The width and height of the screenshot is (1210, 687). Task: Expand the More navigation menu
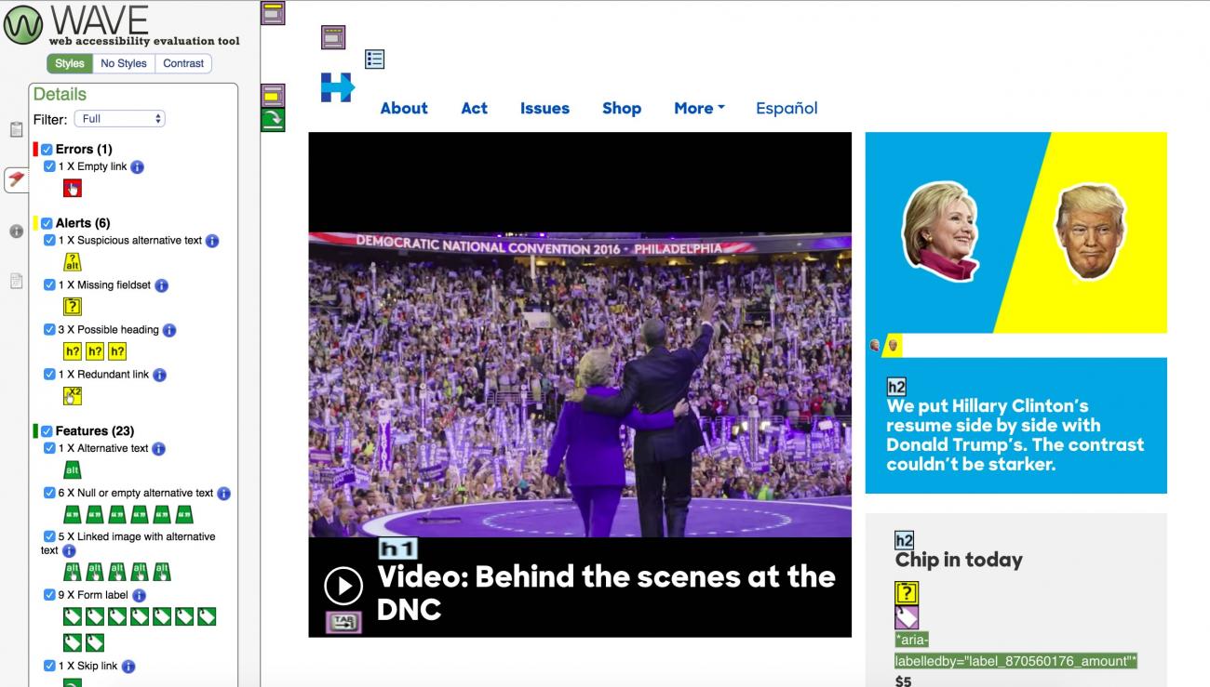pyautogui.click(x=699, y=108)
